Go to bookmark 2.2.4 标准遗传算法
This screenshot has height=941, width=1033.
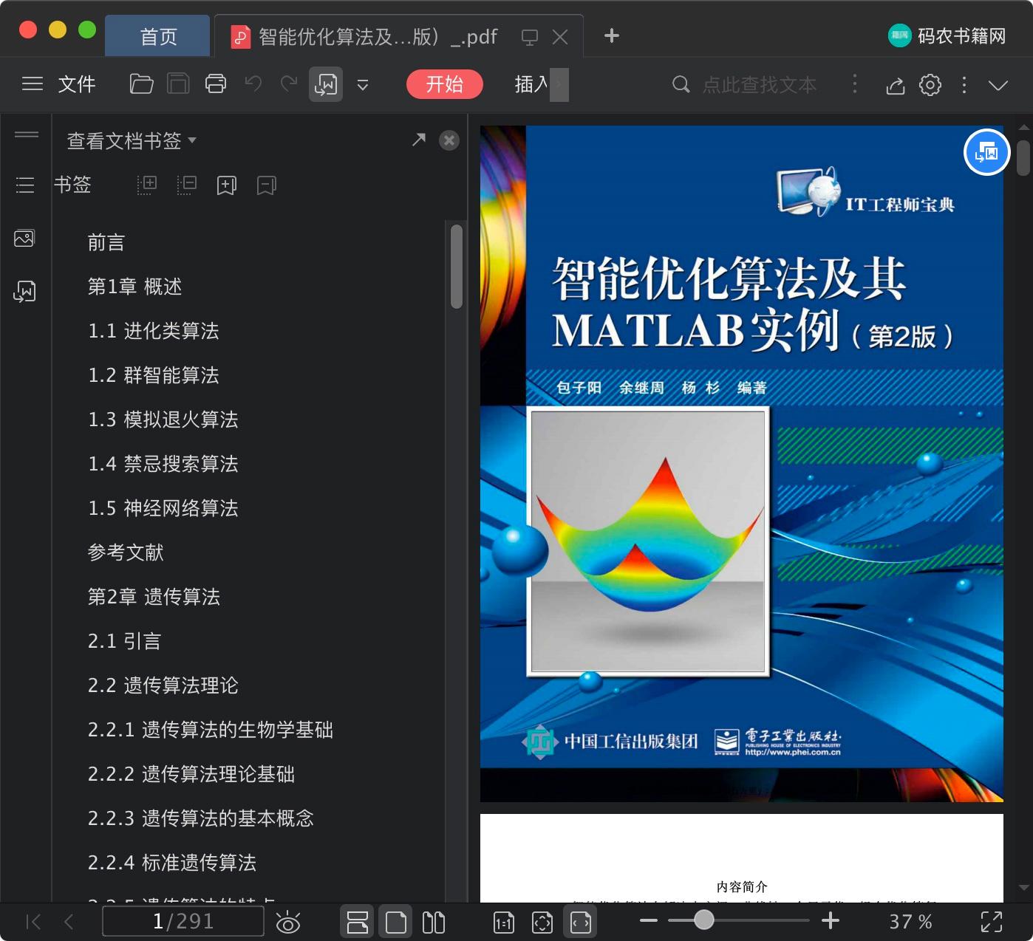(x=172, y=863)
